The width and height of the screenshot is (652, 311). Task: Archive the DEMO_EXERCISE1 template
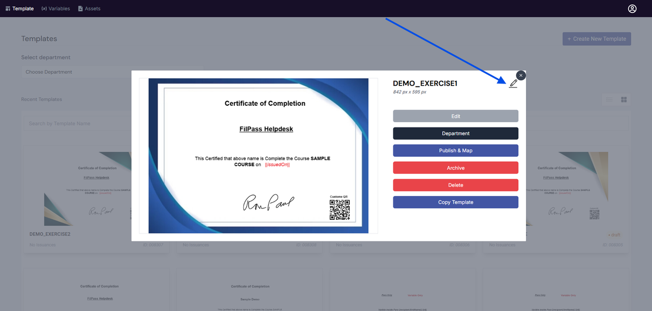[455, 168]
